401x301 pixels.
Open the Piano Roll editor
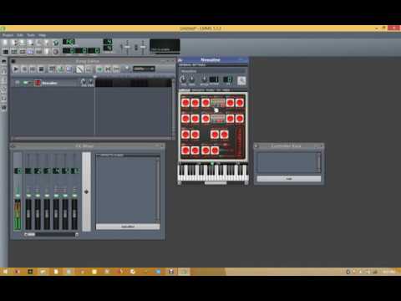(x=22, y=52)
